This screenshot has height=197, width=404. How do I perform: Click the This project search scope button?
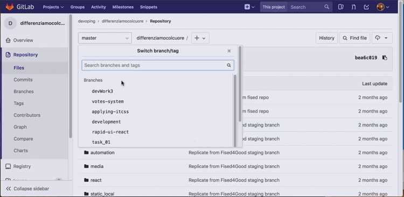[x=274, y=7]
